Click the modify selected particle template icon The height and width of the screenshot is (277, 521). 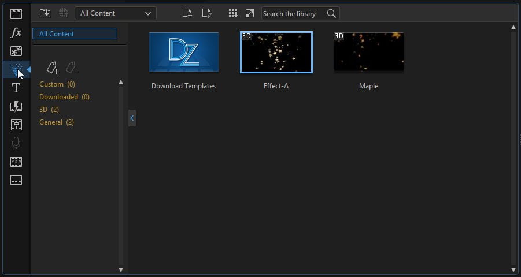(x=206, y=13)
